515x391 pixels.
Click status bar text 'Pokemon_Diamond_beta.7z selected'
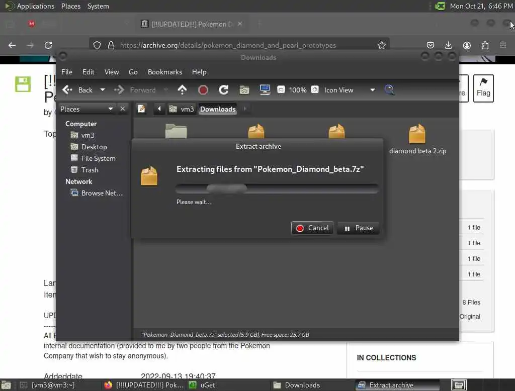[189, 335]
